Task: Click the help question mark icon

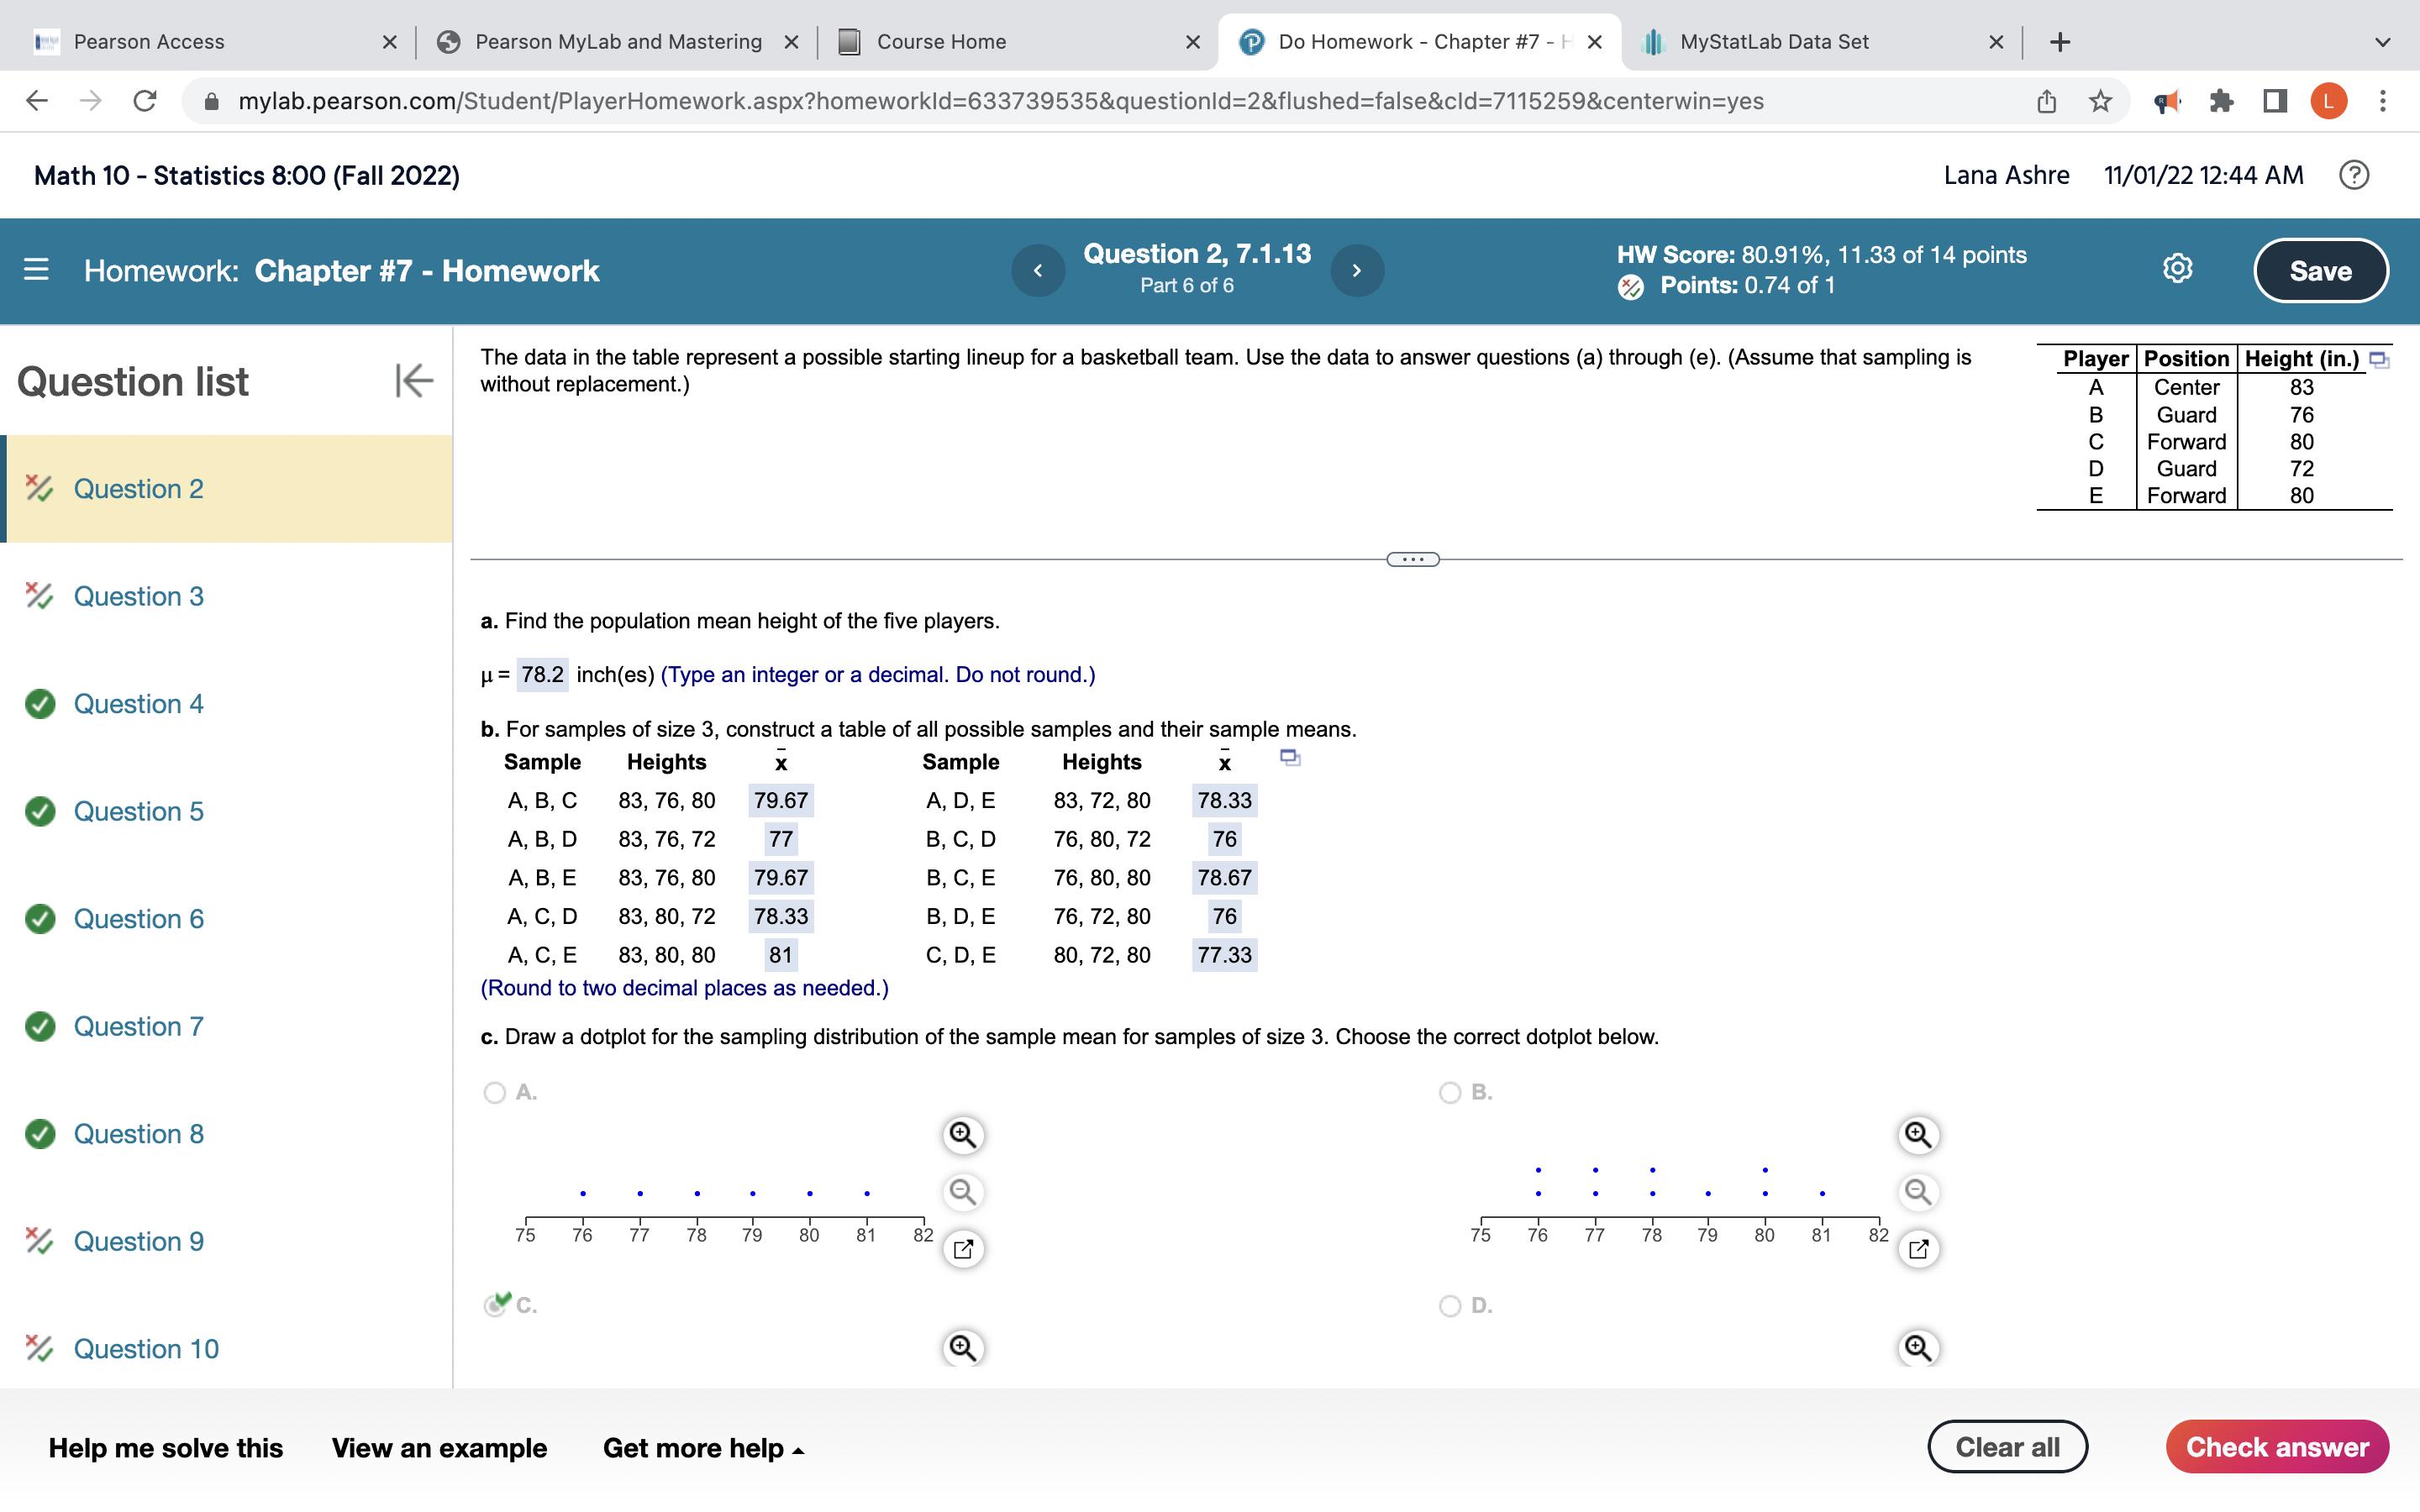Action: (2355, 175)
